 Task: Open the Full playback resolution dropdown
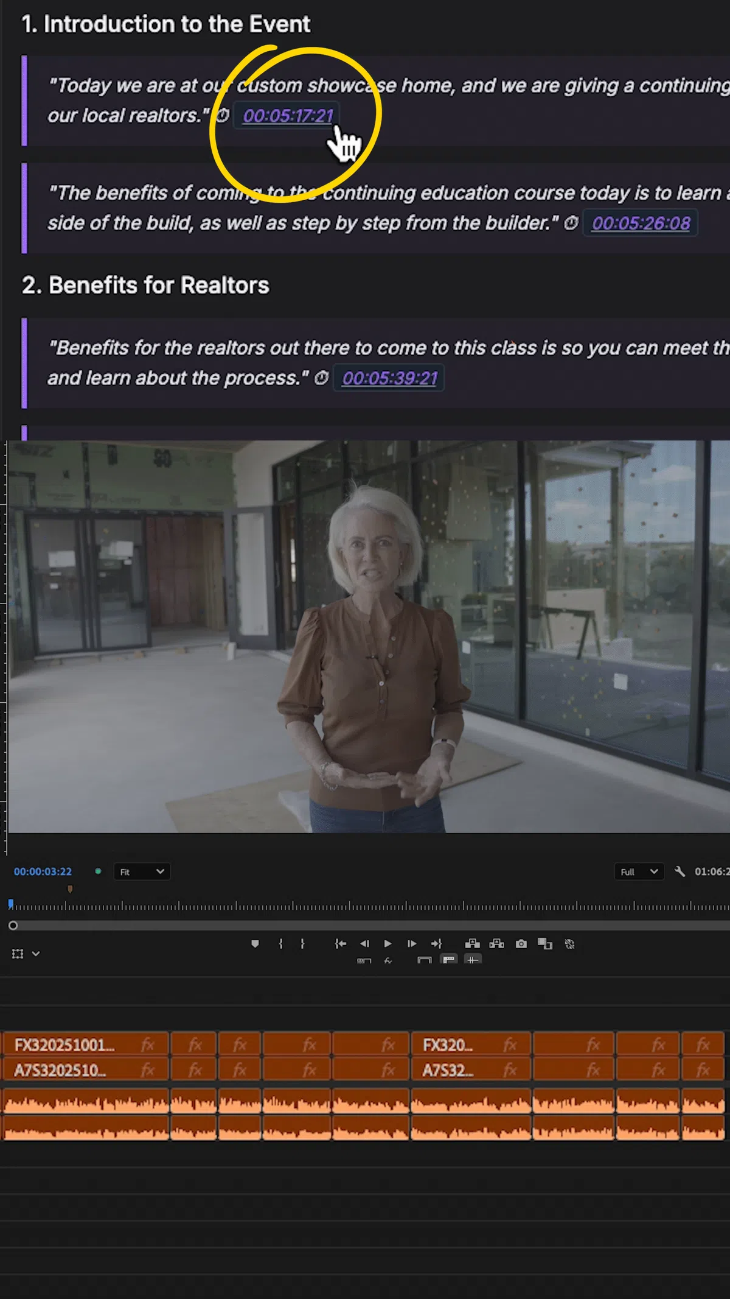pyautogui.click(x=639, y=871)
